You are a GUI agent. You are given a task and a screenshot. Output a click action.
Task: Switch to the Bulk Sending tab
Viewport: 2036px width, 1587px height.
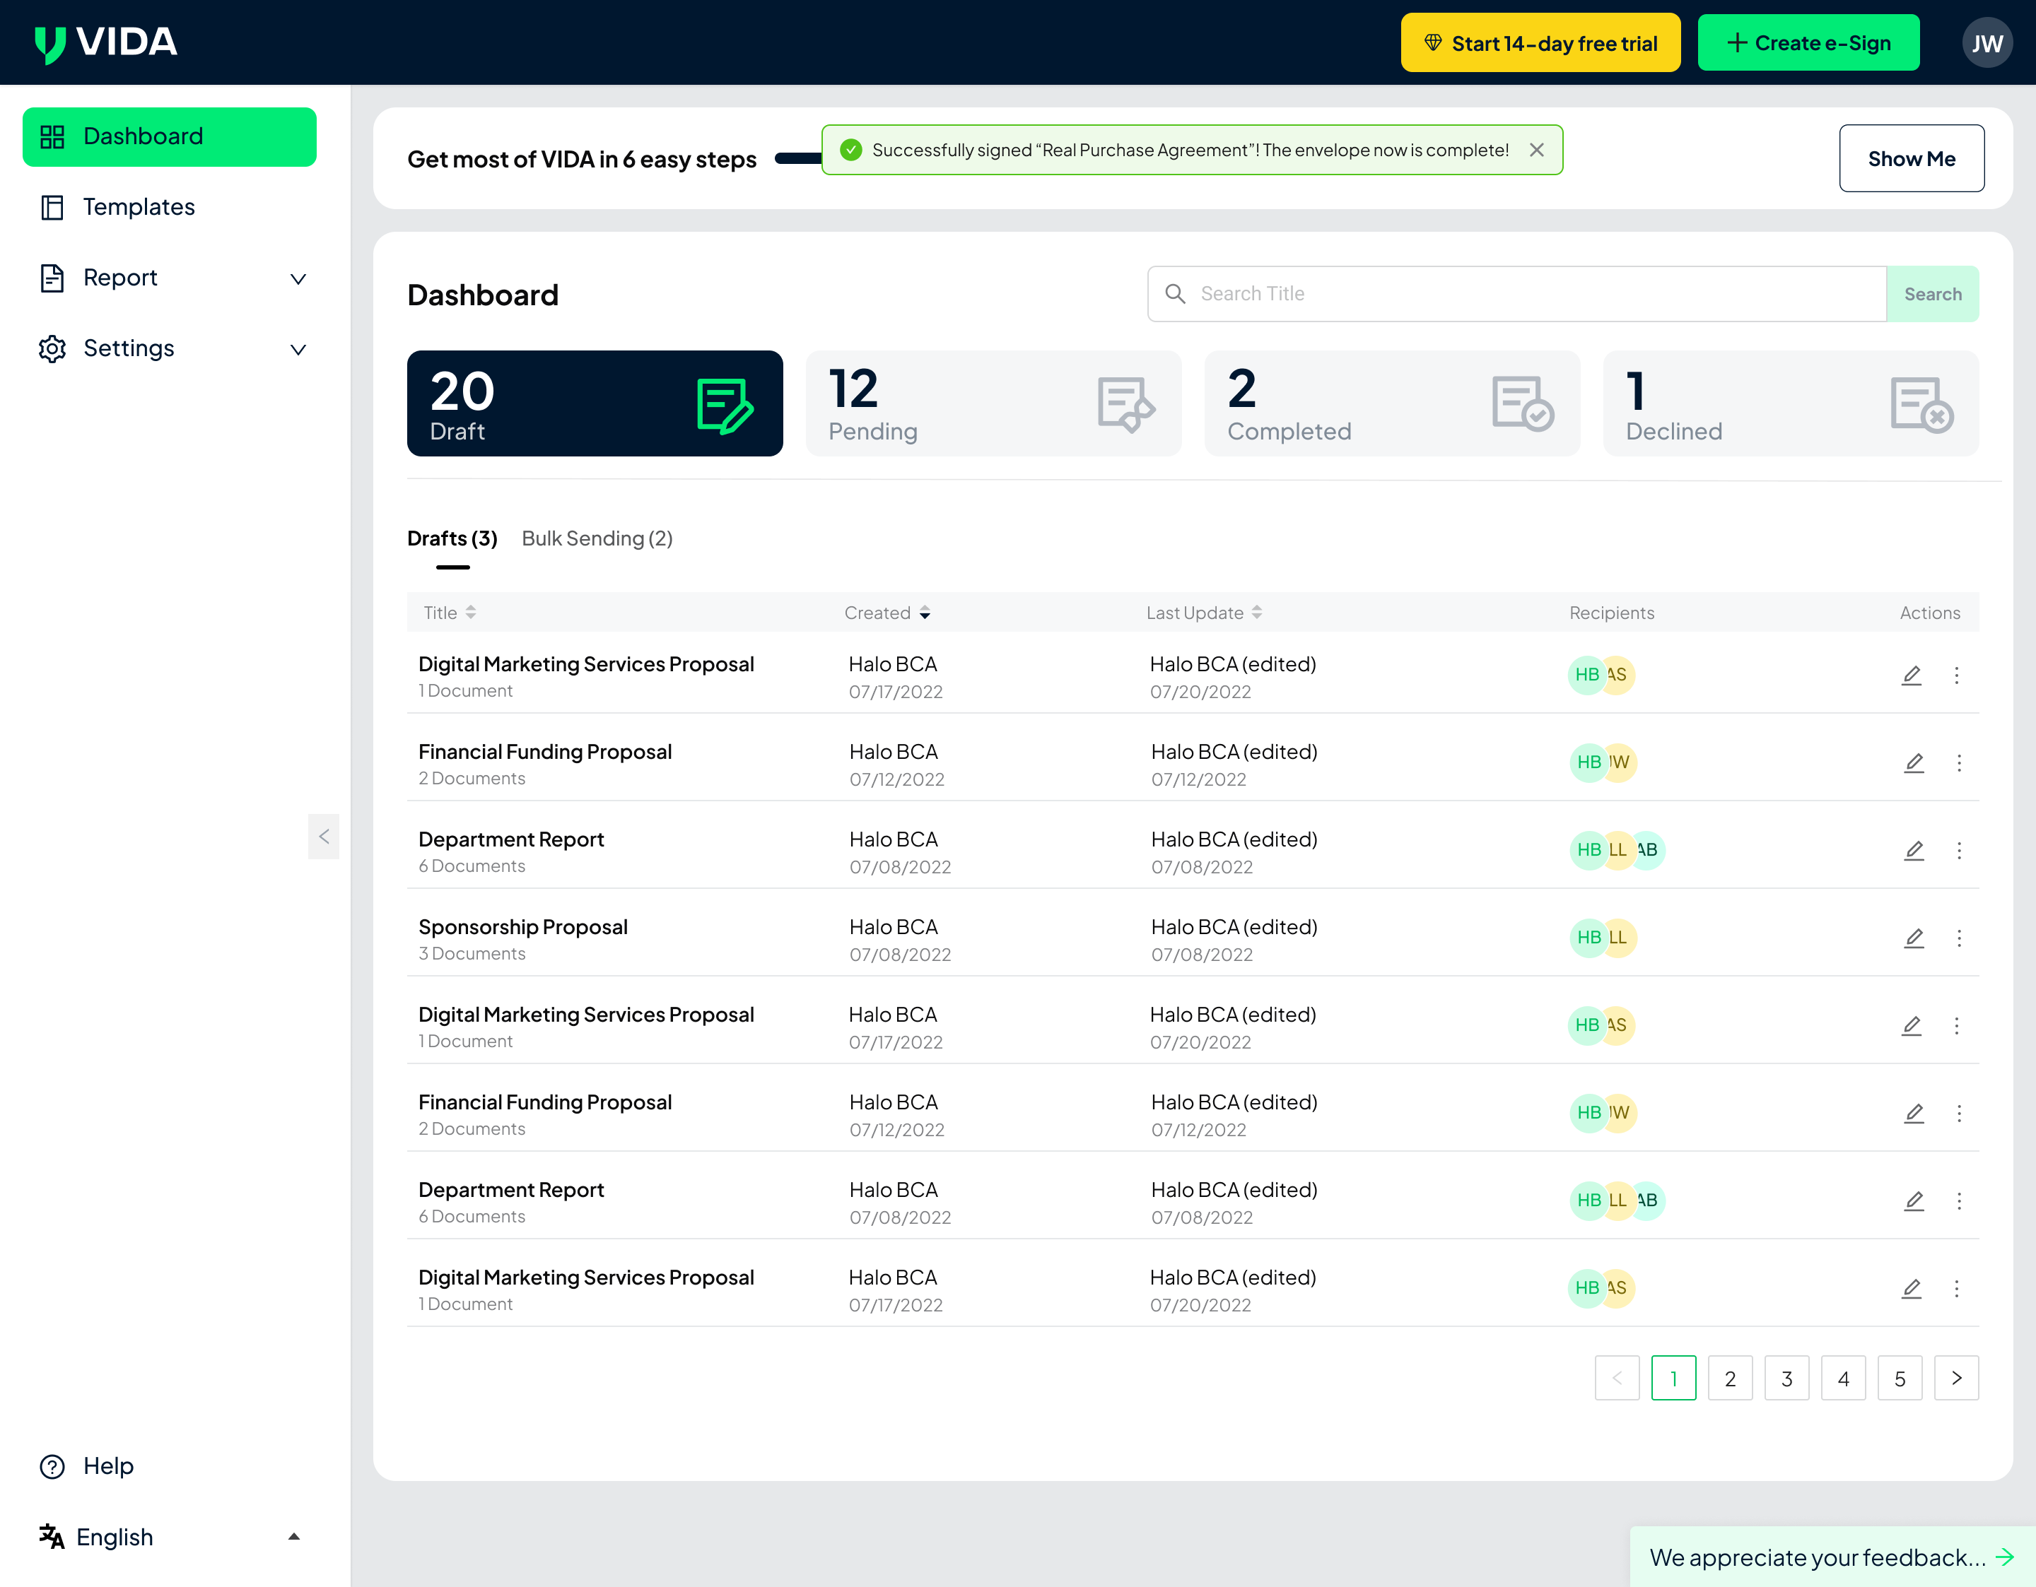(597, 538)
